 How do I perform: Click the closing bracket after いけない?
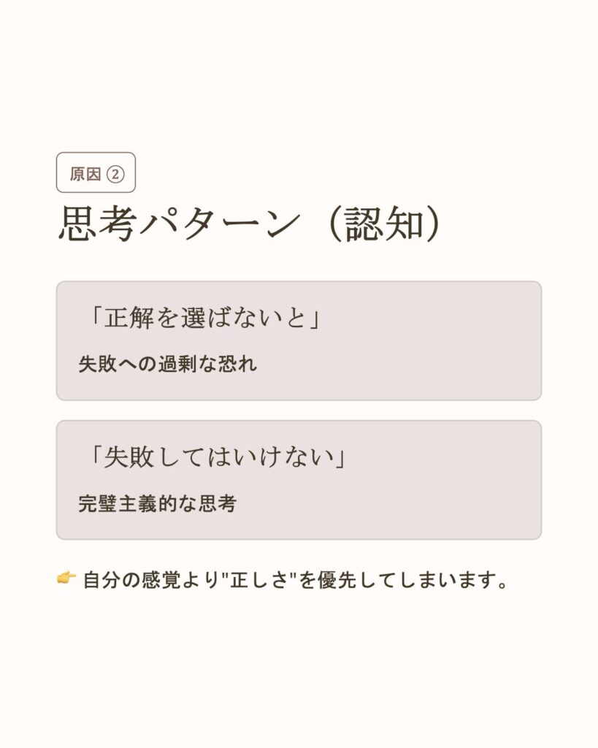click(x=340, y=457)
